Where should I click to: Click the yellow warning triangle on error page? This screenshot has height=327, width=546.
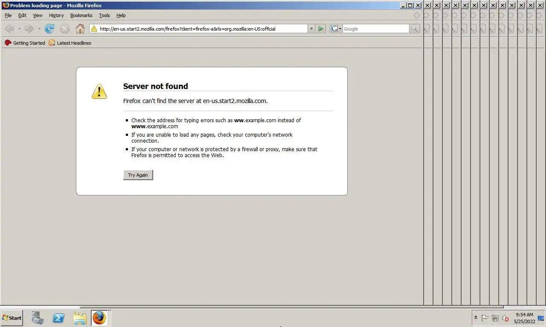tap(99, 91)
